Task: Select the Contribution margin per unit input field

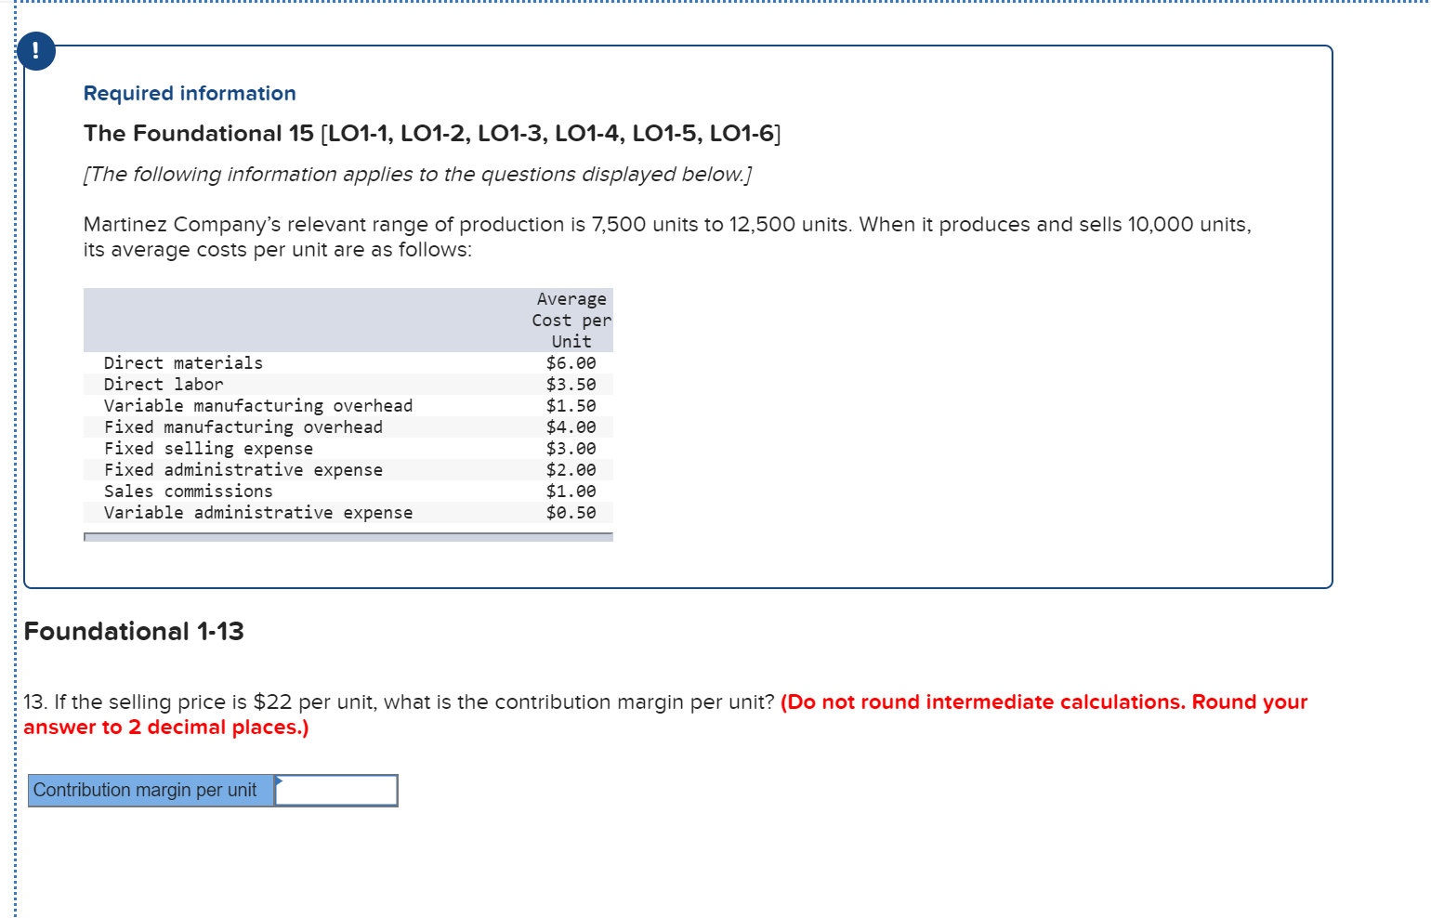Action: pos(336,791)
